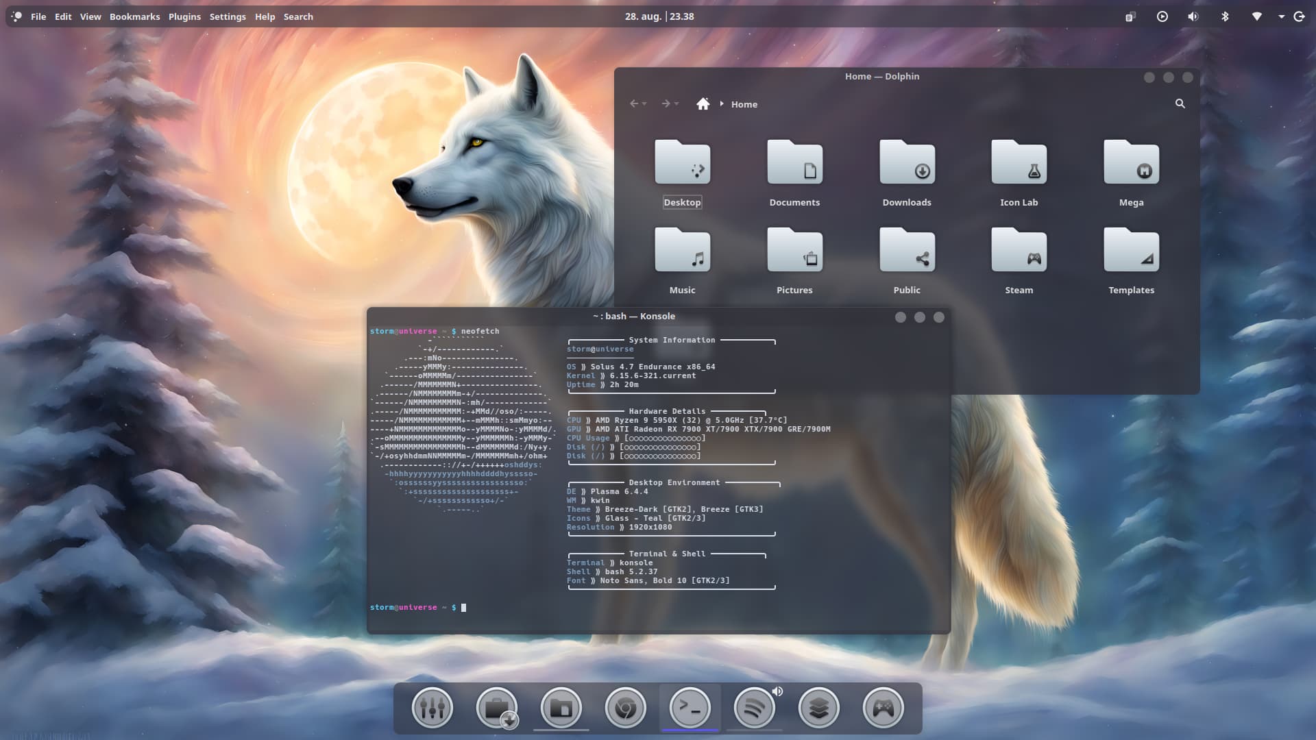1316x740 pixels.
Task: Click the software center briefcase icon
Action: 496,708
